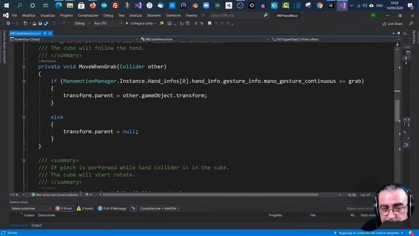Open Firefox from the taskbar
Screen dimensions: 419x236
(x=93, y=5)
